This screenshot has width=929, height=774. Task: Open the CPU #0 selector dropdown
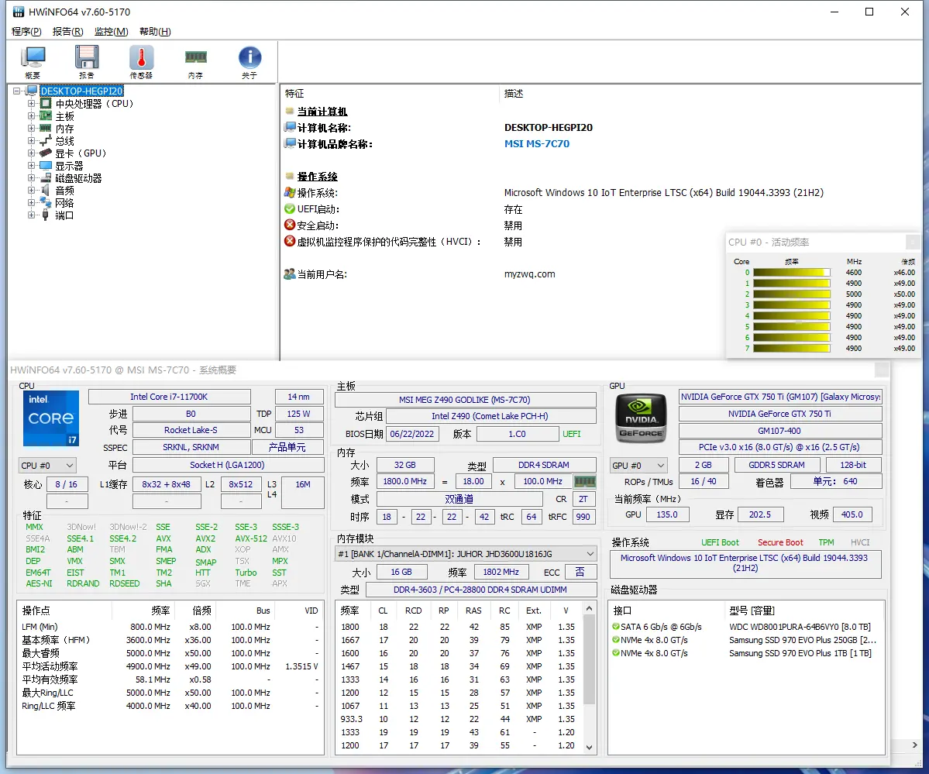coord(47,465)
